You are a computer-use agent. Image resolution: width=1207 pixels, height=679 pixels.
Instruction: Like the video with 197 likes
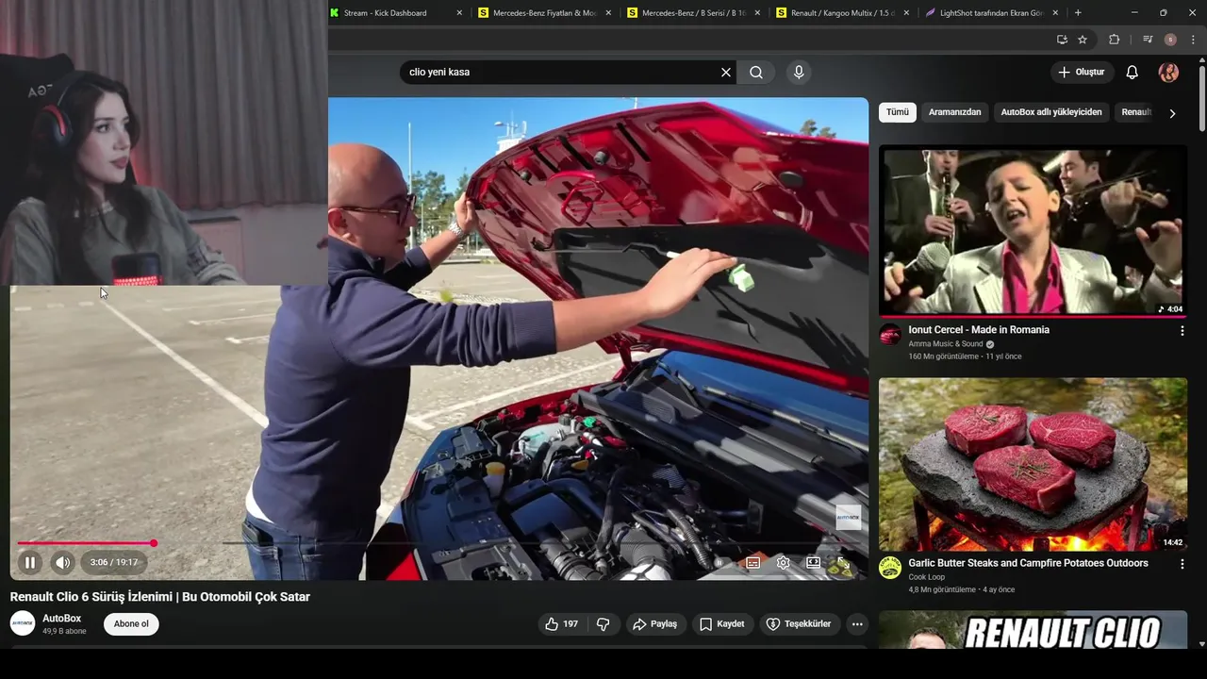pyautogui.click(x=561, y=624)
